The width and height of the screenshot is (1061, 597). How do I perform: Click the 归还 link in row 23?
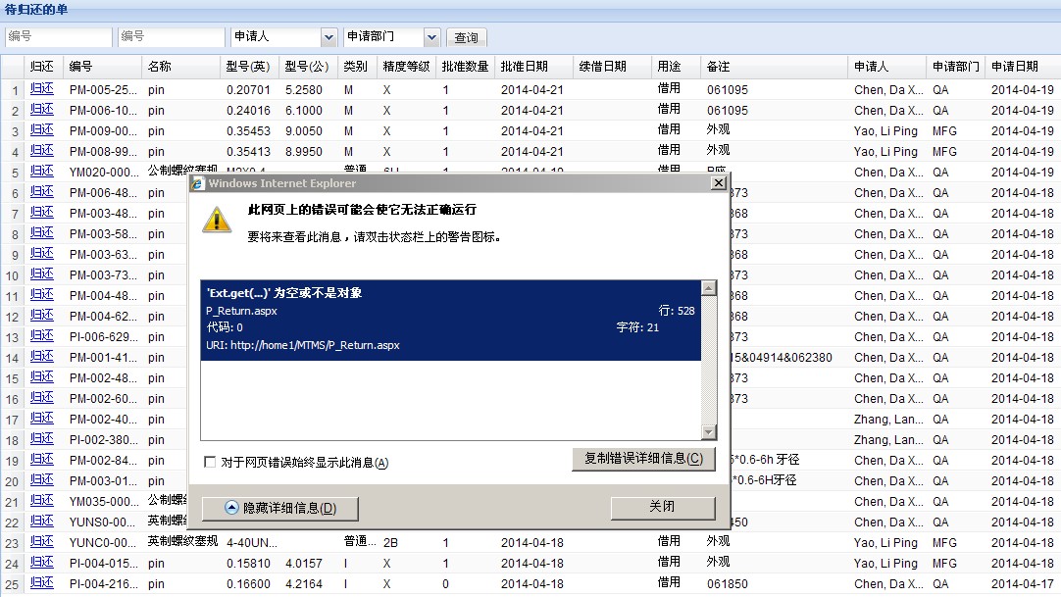point(41,541)
